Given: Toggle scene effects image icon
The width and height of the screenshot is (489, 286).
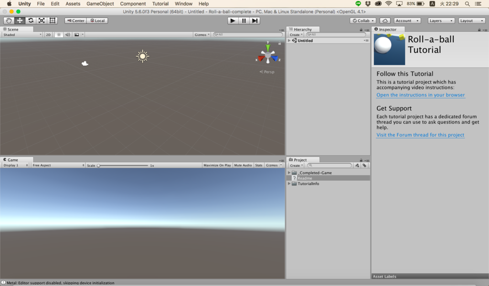Looking at the screenshot, I should click(78, 34).
